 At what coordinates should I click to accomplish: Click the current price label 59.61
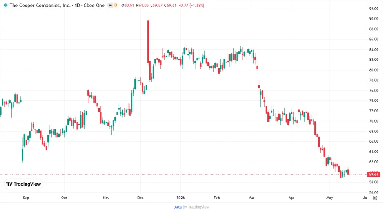pos(374,174)
